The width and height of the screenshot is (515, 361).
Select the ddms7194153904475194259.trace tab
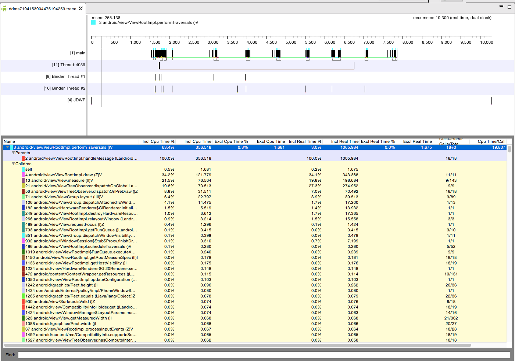click(x=42, y=9)
